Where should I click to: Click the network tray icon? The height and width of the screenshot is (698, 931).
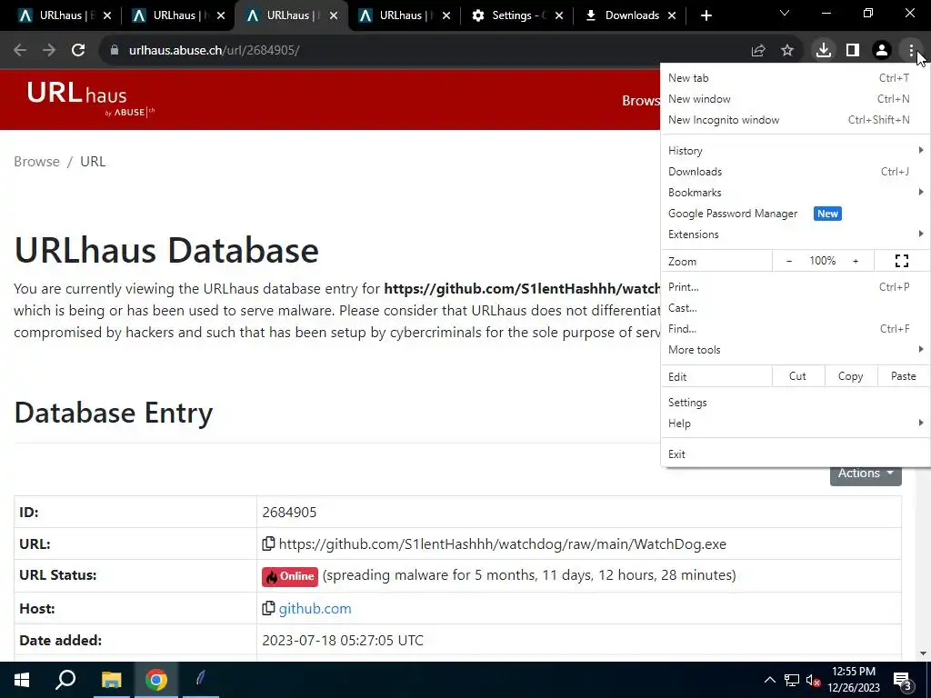tap(792, 680)
